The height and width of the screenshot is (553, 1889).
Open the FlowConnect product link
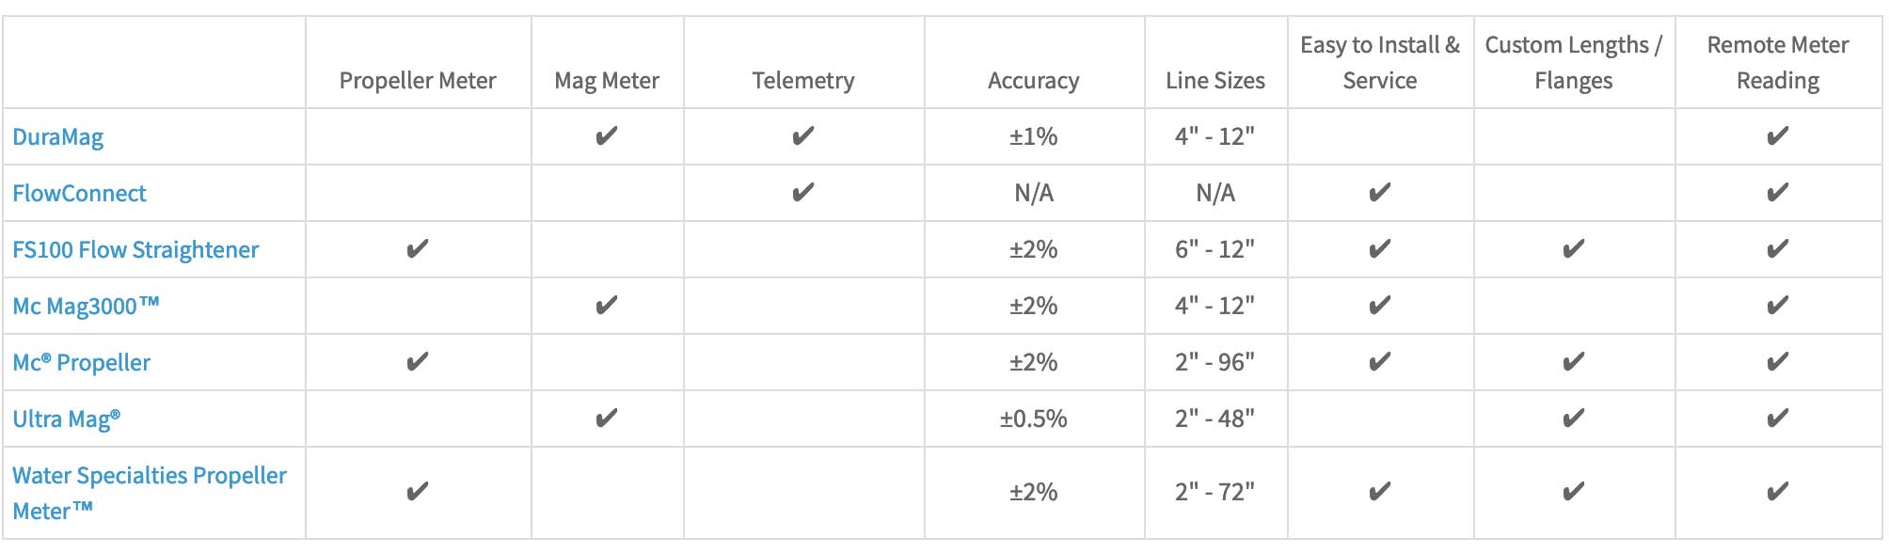(x=80, y=194)
